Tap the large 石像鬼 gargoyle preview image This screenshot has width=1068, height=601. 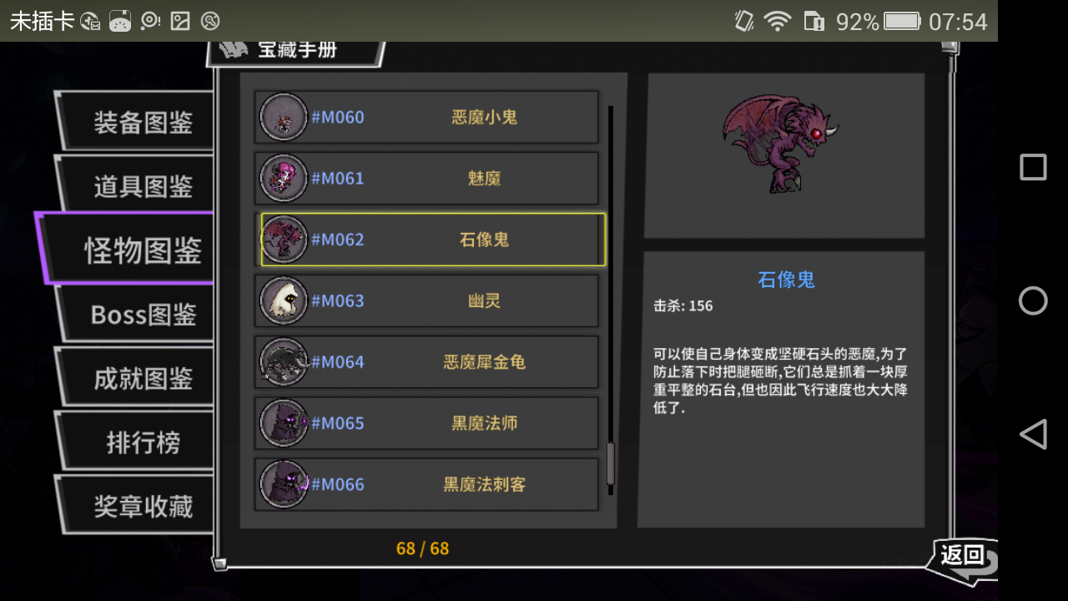780,142
